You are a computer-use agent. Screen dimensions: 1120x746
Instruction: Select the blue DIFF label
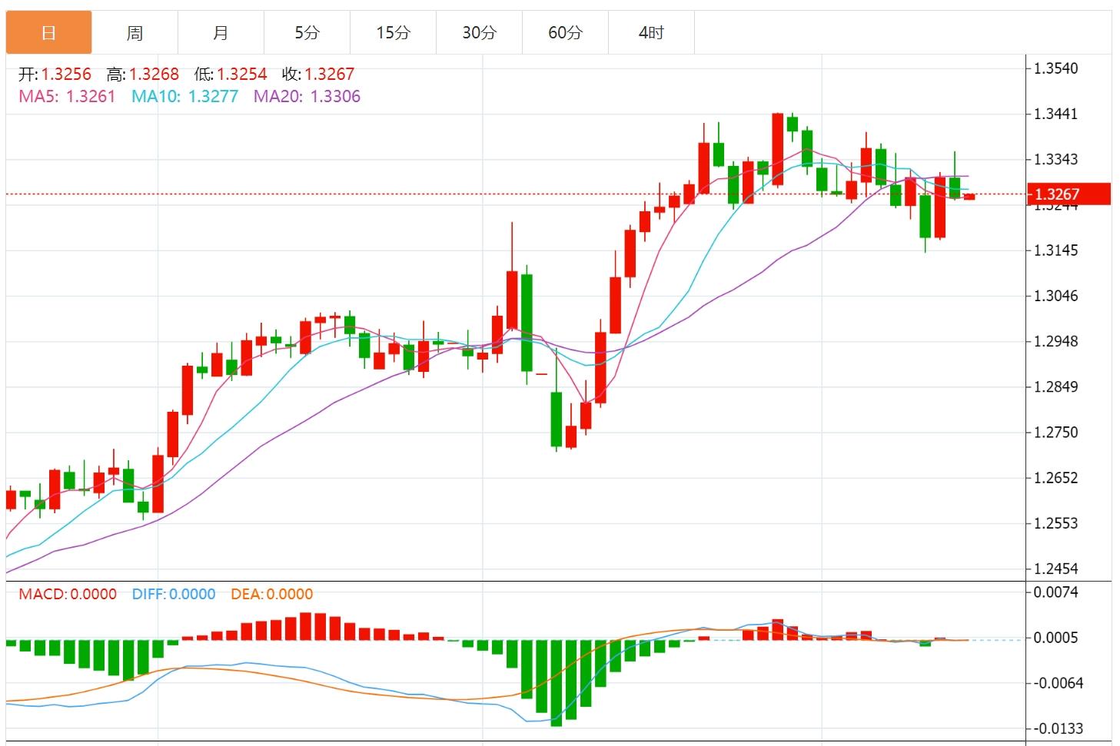click(174, 594)
